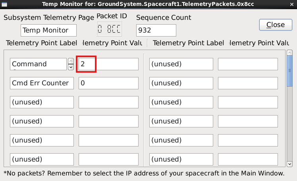Close window with the title bar X
297x181 pixels.
coord(292,4)
